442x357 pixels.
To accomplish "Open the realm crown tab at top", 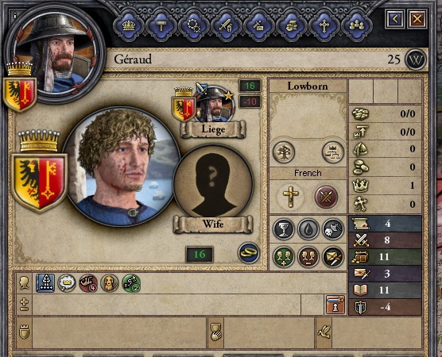I will click(x=129, y=26).
